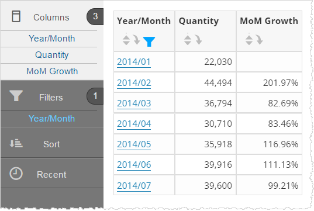Click the curved arrow in Year/Month header
Viewport: 314px width, 211px height.
pyautogui.click(x=137, y=40)
